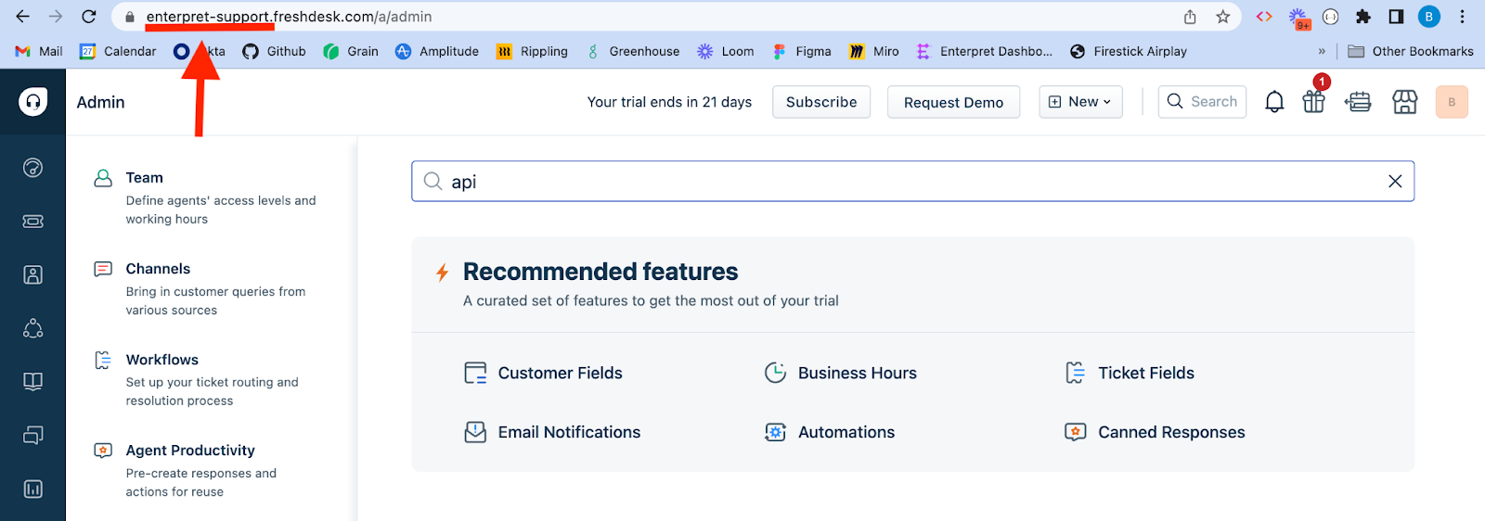Viewport: 1485px width, 521px height.
Task: Open the knowledge base book icon
Action: click(32, 382)
